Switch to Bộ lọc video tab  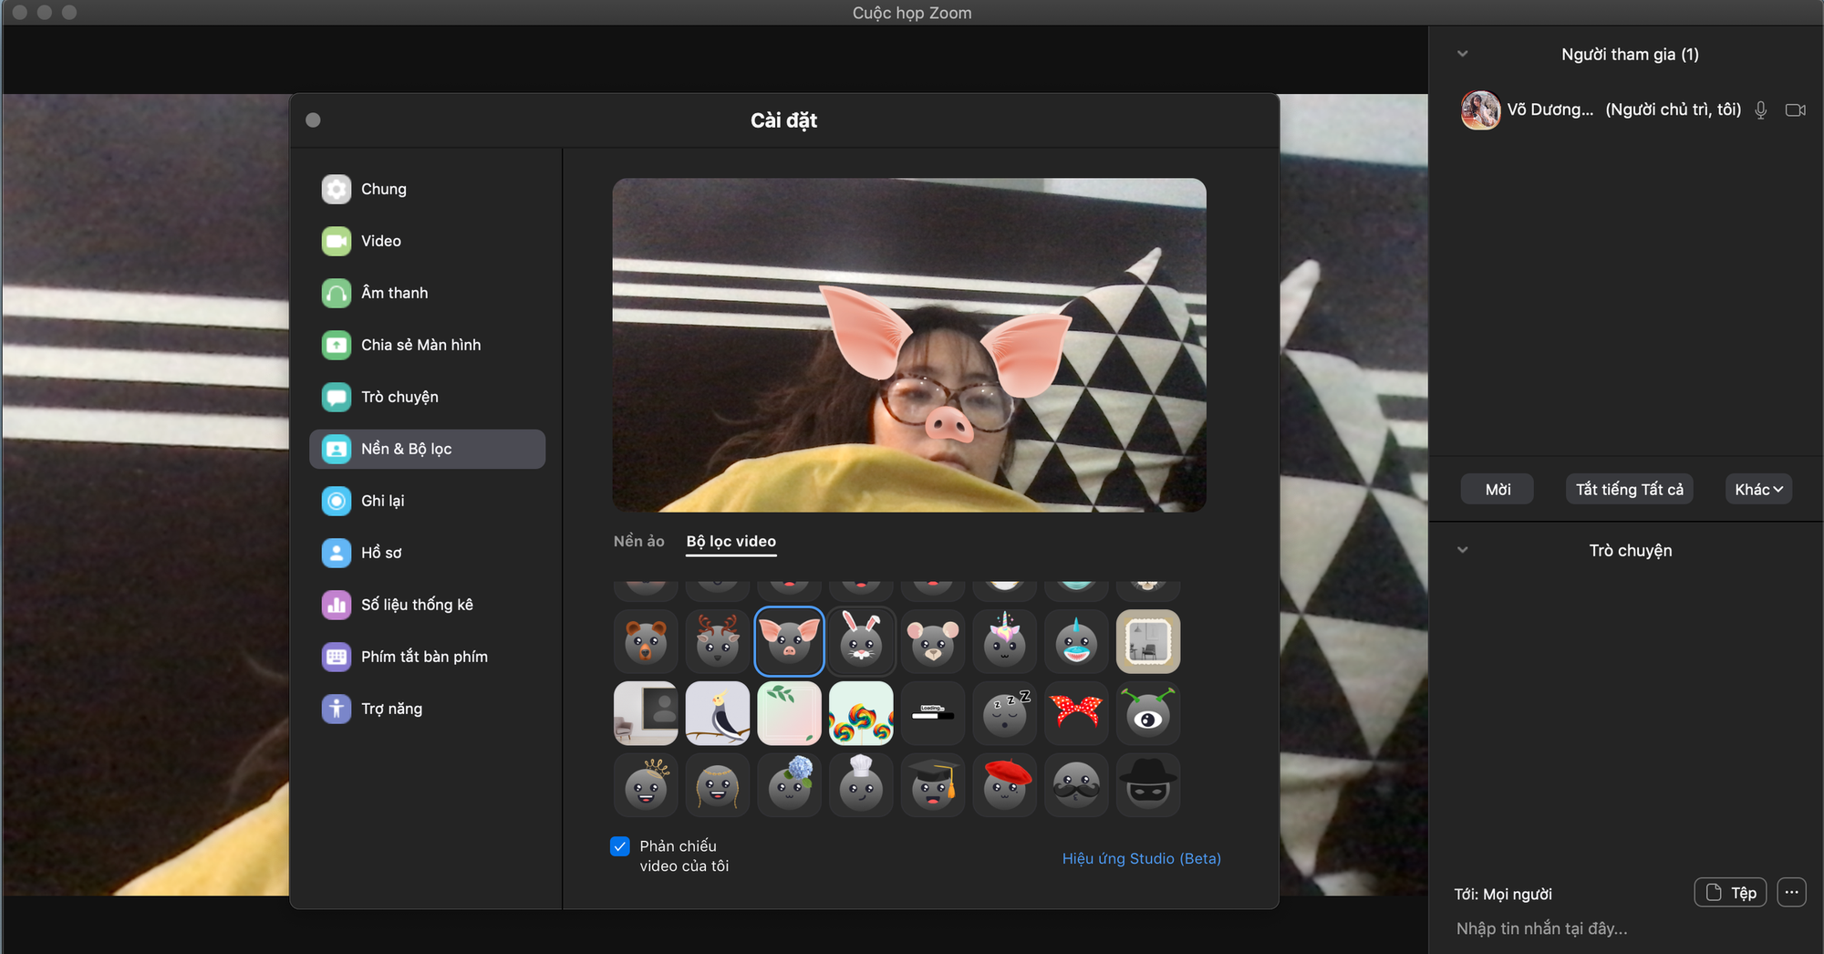731,541
